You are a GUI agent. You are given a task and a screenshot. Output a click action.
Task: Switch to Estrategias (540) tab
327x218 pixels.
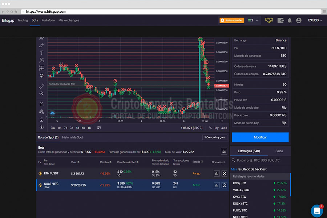pyautogui.click(x=249, y=151)
